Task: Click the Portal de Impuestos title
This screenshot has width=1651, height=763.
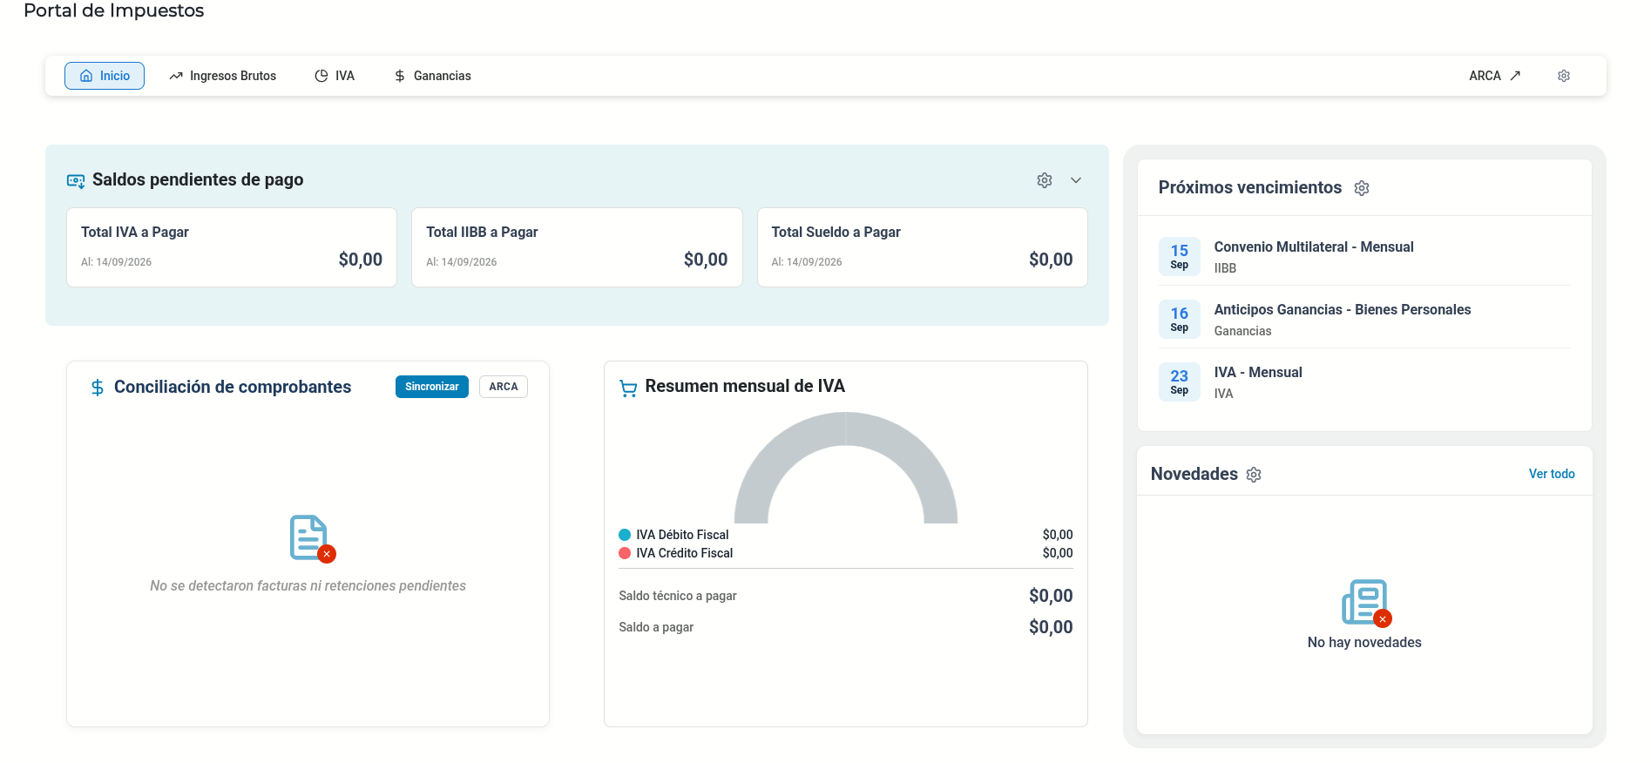Action: pyautogui.click(x=114, y=11)
